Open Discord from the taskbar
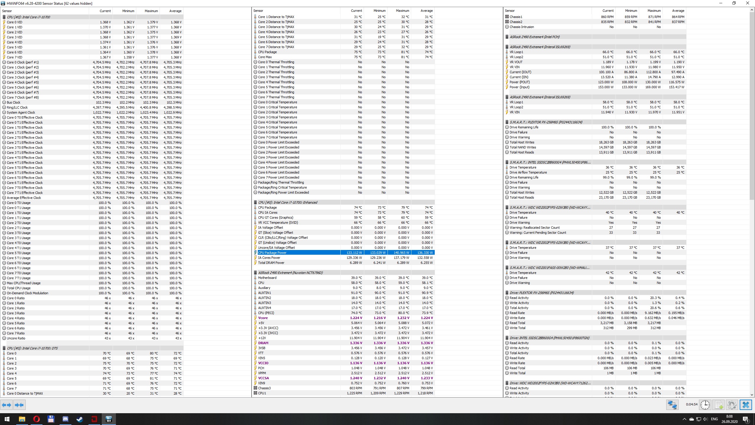The width and height of the screenshot is (755, 425). pos(65,419)
